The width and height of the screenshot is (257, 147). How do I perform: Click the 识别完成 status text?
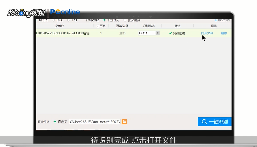click(179, 33)
